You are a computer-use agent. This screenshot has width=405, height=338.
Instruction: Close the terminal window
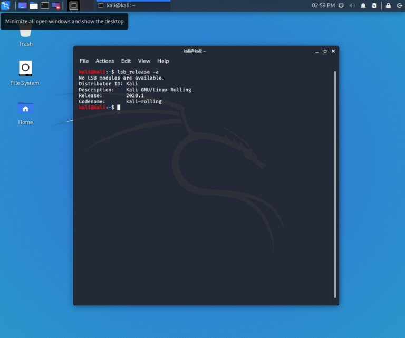pos(333,51)
